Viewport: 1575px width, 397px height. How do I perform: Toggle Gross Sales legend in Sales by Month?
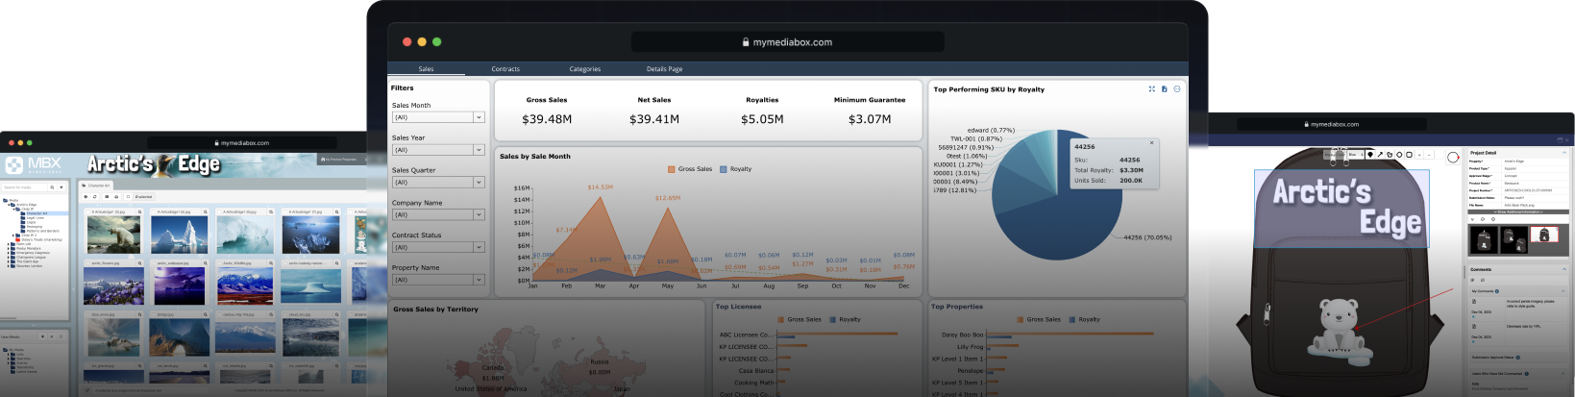point(690,169)
